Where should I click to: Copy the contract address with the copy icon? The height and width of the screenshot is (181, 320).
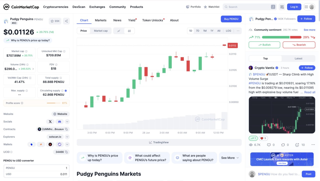(66, 129)
